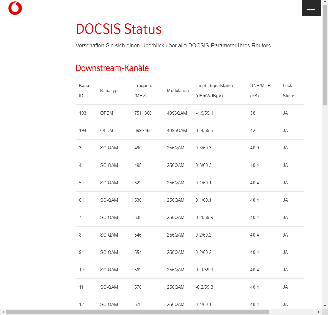Click the scroll down arrow
The height and width of the screenshot is (315, 328).
(x=325, y=305)
